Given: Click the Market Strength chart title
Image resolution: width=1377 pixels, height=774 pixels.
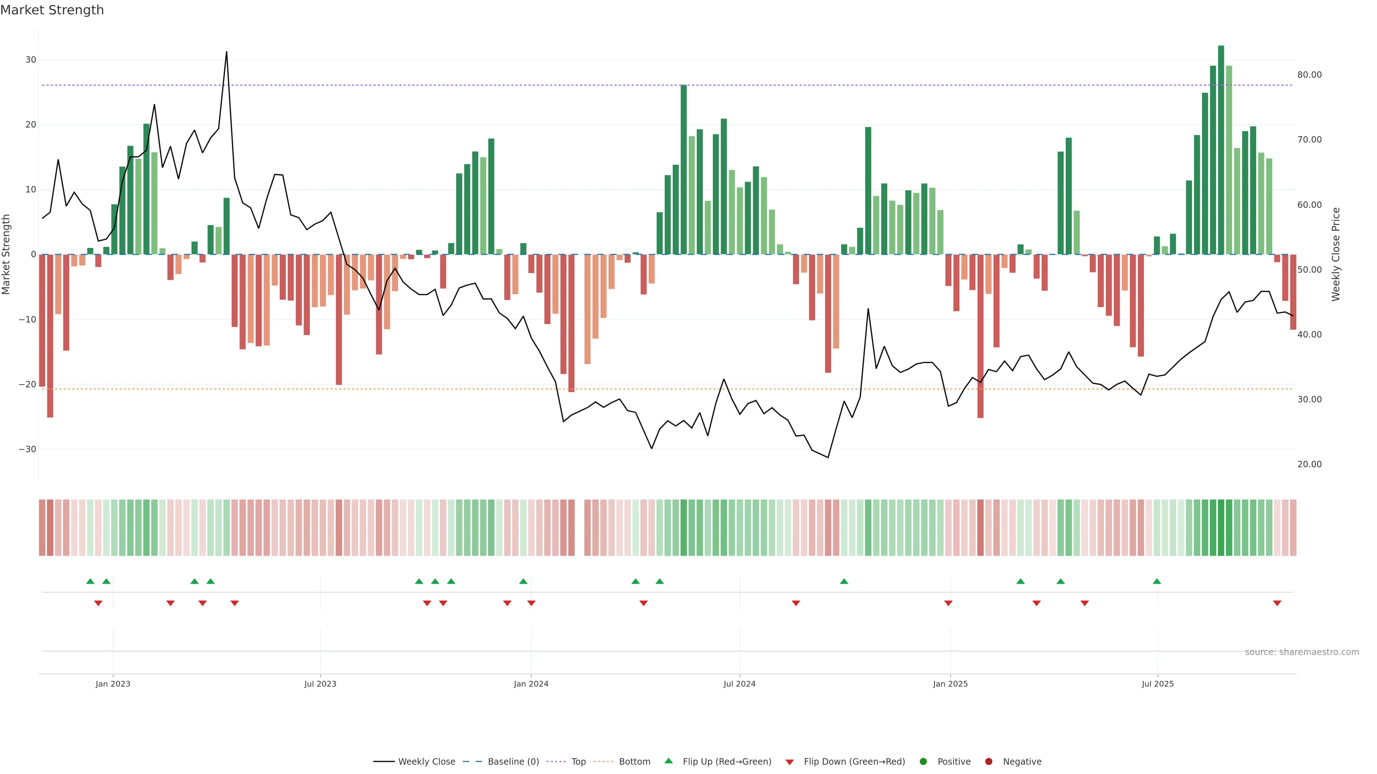Looking at the screenshot, I should pyautogui.click(x=52, y=10).
